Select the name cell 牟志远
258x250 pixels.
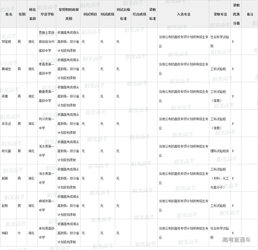click(6, 124)
